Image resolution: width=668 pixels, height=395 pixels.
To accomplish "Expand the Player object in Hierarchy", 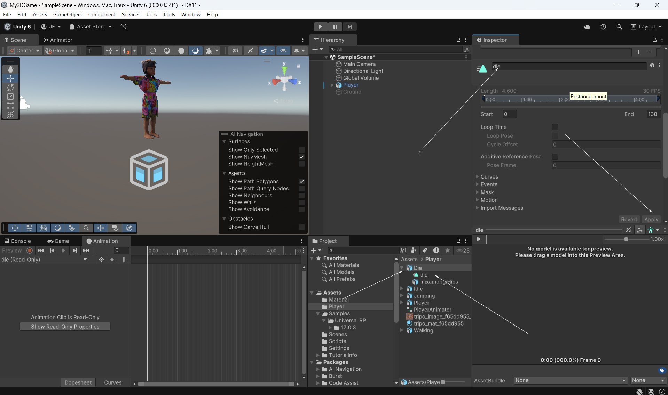I will coord(332,85).
